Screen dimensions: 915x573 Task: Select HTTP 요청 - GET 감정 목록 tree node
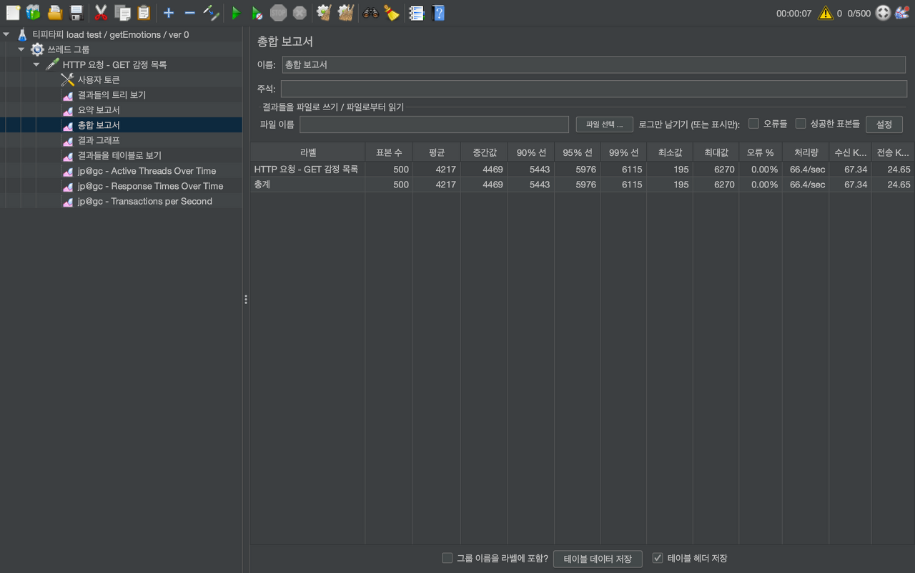[114, 64]
